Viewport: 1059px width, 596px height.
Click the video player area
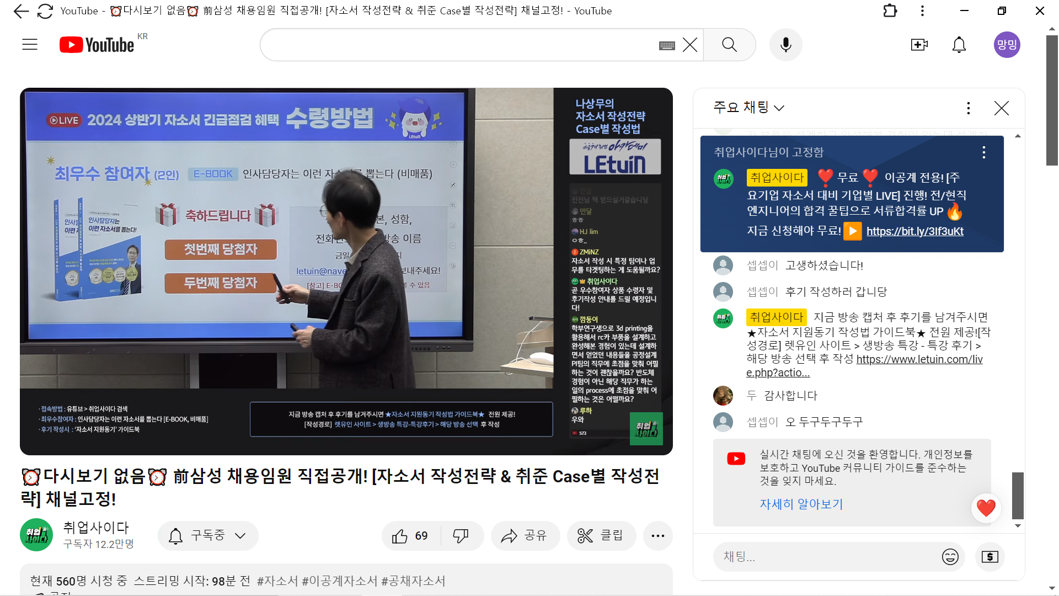tap(346, 272)
